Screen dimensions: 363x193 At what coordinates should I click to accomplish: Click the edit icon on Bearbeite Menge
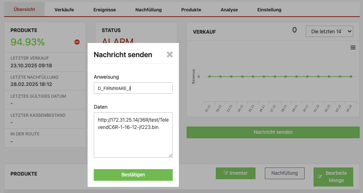[320, 176]
